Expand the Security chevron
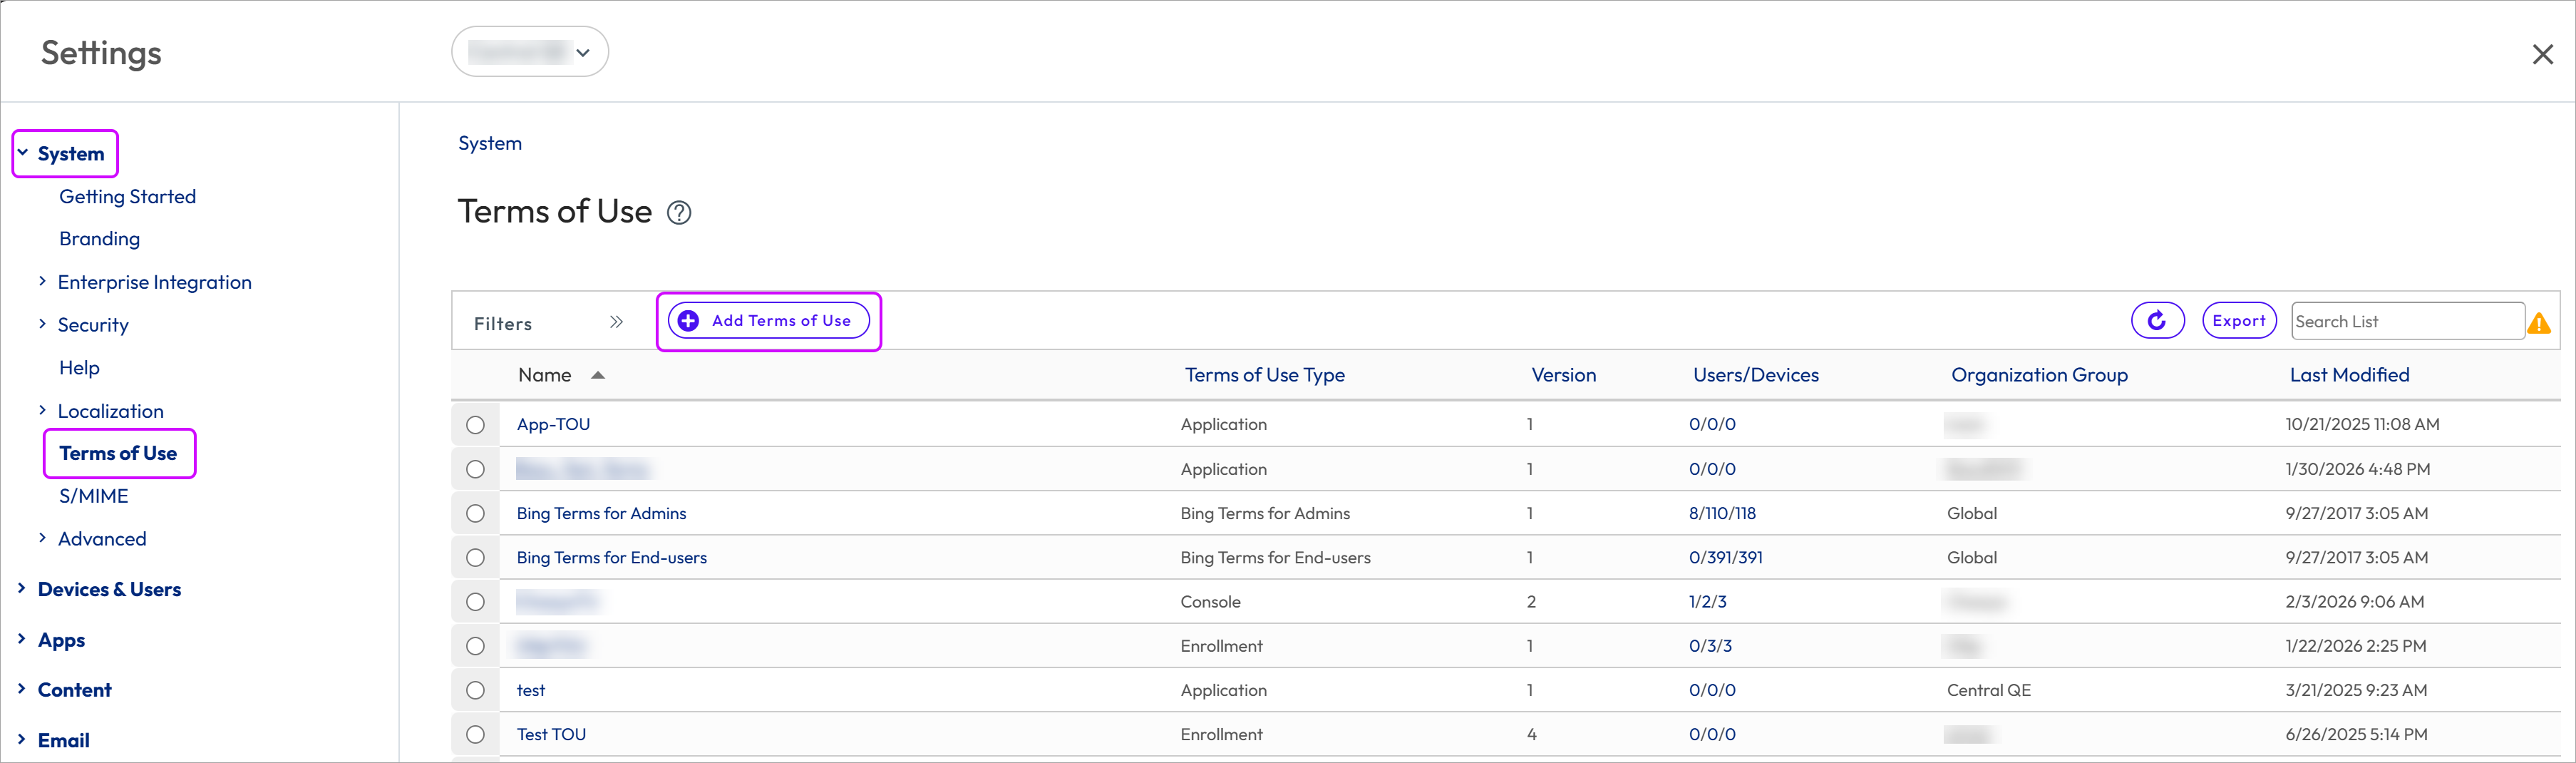 [42, 324]
